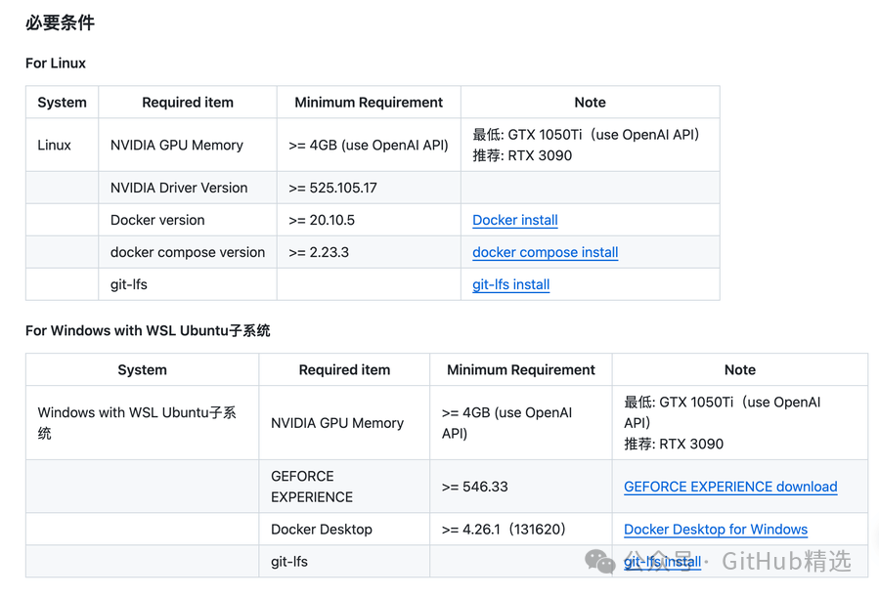Click the docker compose version cell

(x=188, y=252)
